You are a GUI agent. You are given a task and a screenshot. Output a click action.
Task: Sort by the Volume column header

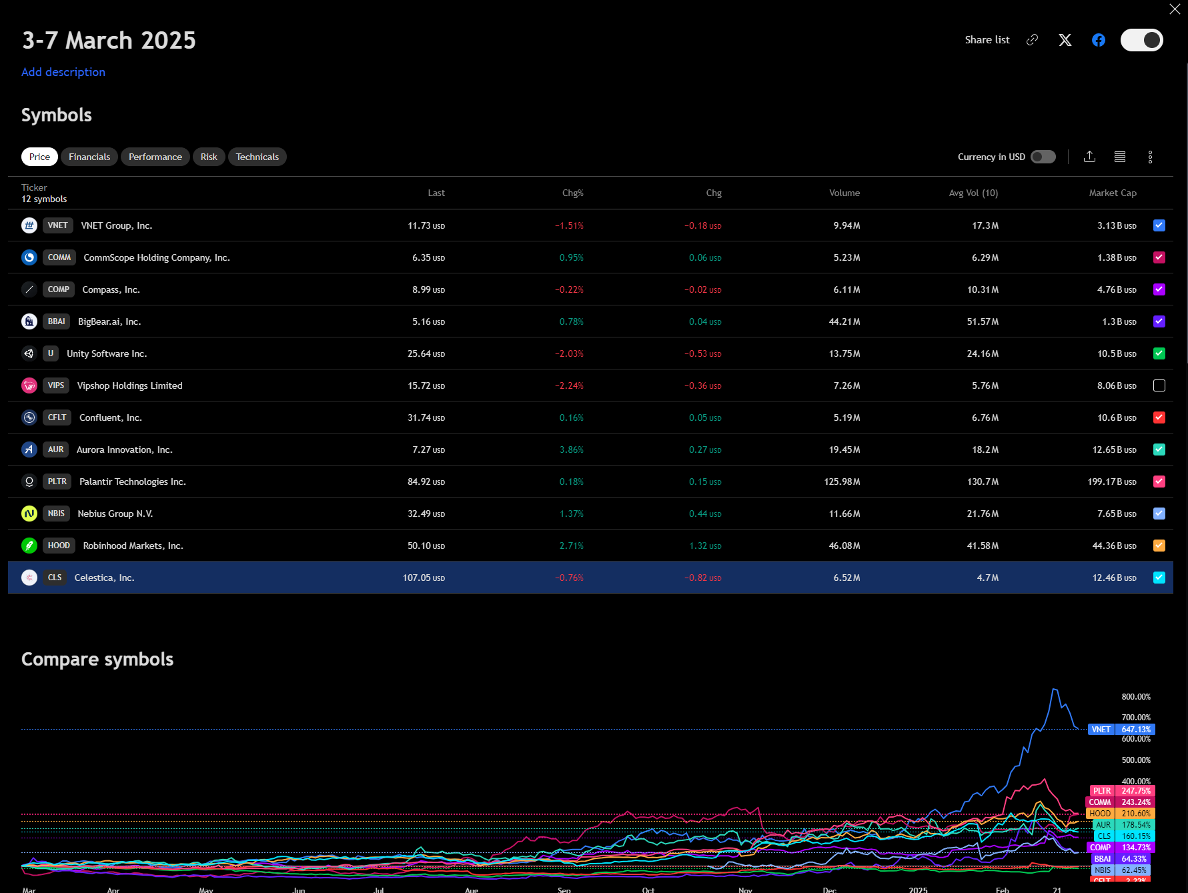[x=844, y=193]
